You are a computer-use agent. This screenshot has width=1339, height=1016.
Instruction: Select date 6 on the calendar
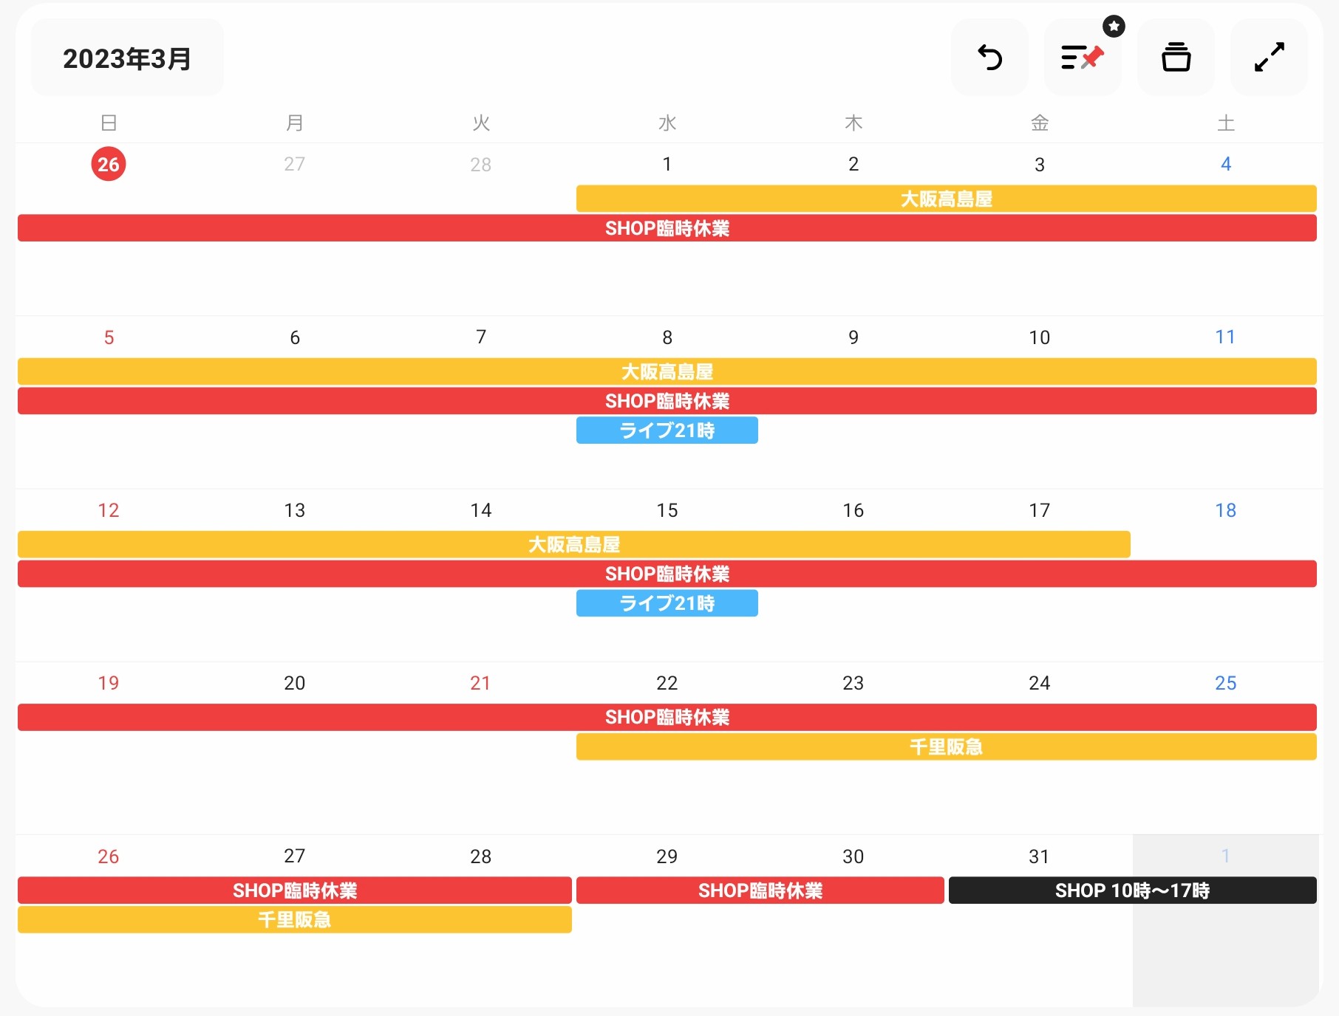click(x=295, y=337)
